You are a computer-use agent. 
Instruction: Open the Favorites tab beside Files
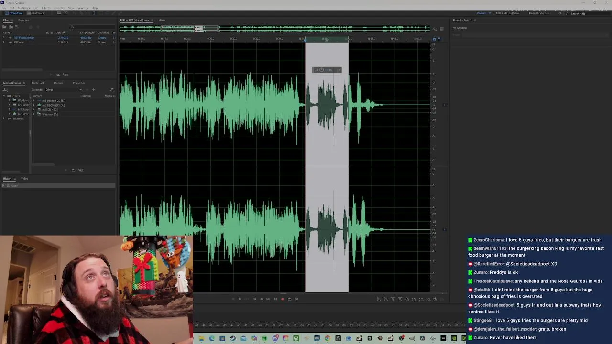[23, 20]
